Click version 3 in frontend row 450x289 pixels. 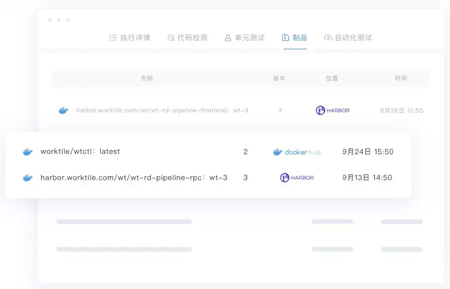tap(280, 110)
